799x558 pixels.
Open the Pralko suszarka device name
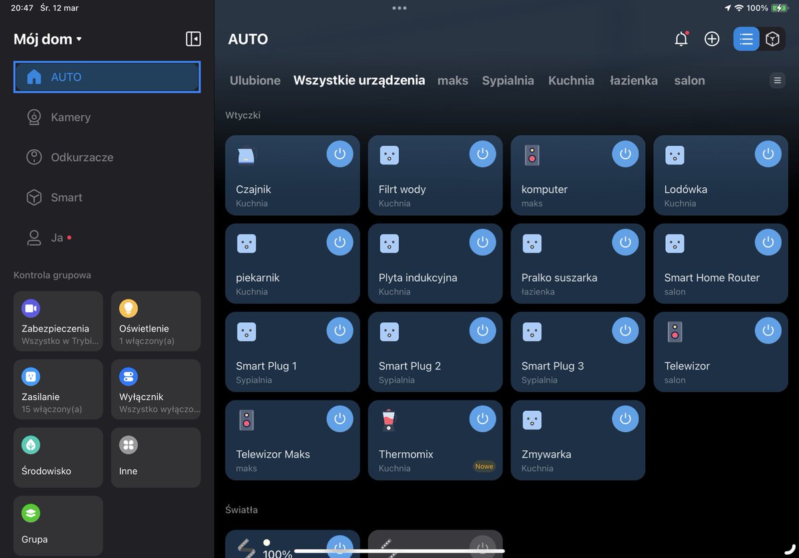(x=559, y=278)
